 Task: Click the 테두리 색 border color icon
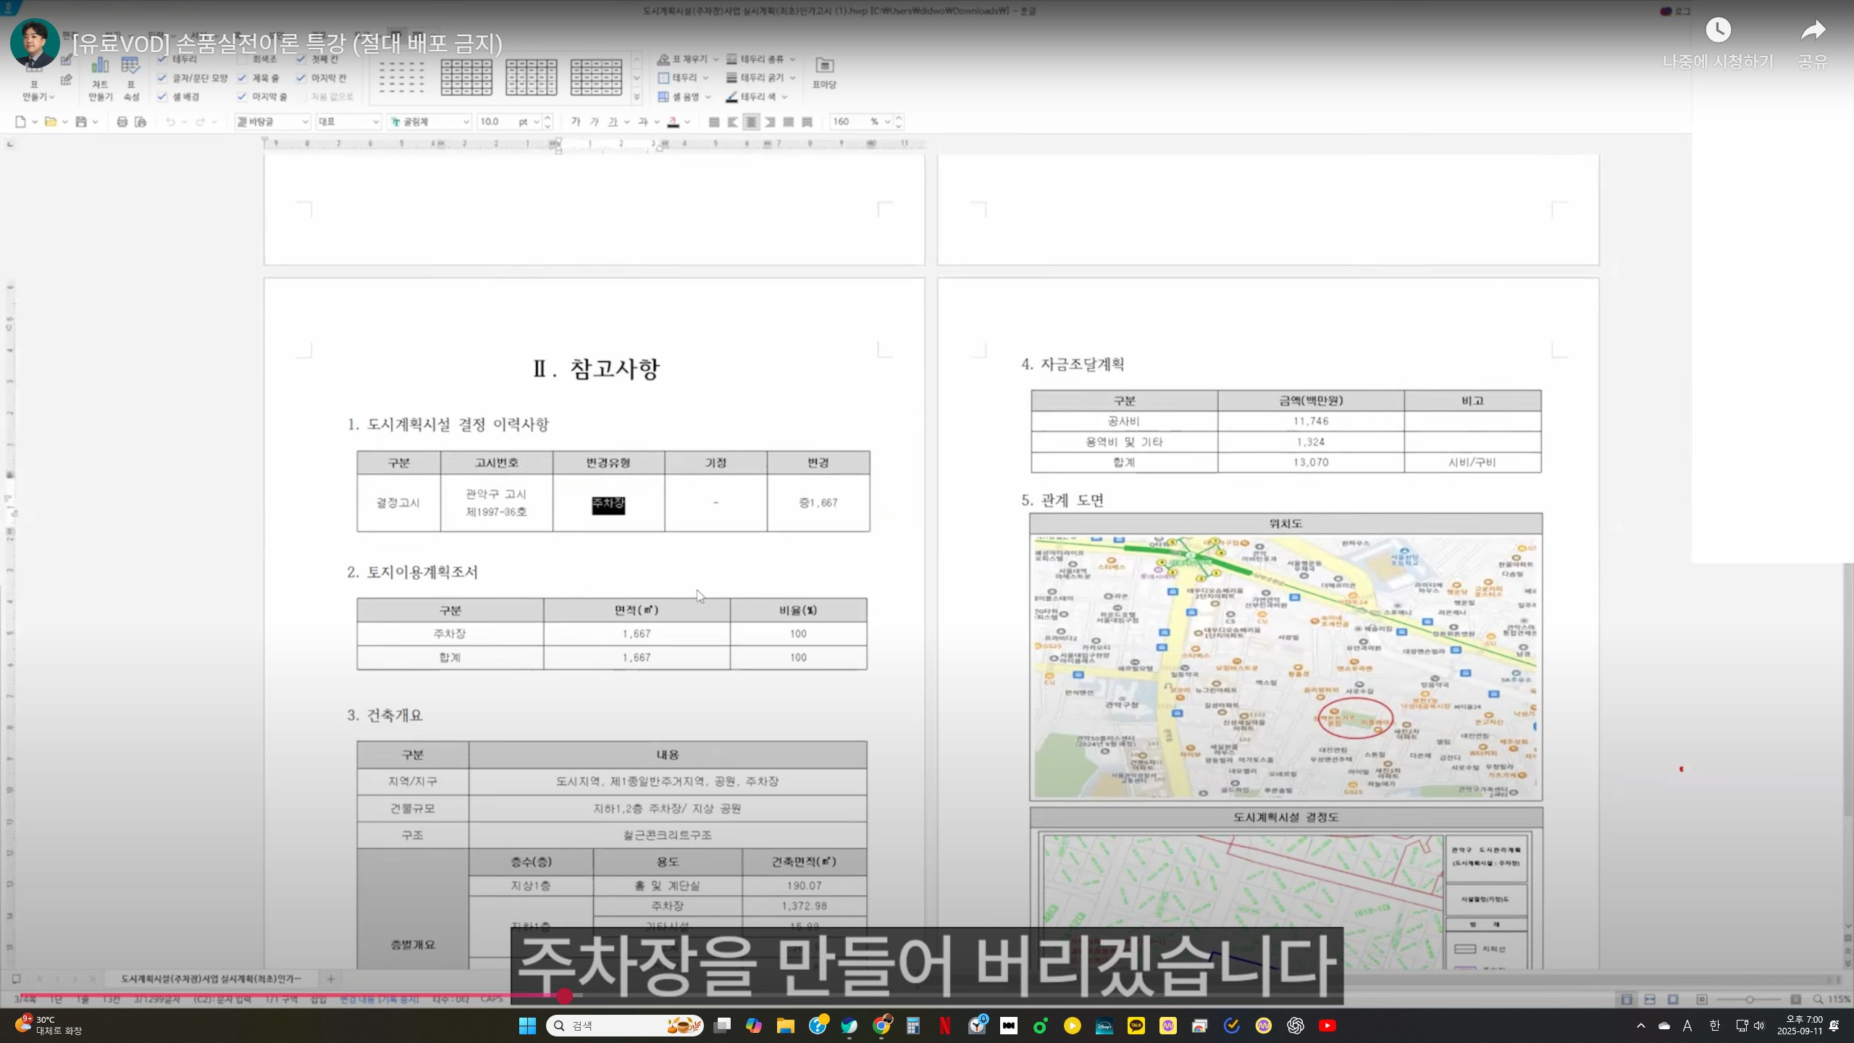(x=732, y=96)
